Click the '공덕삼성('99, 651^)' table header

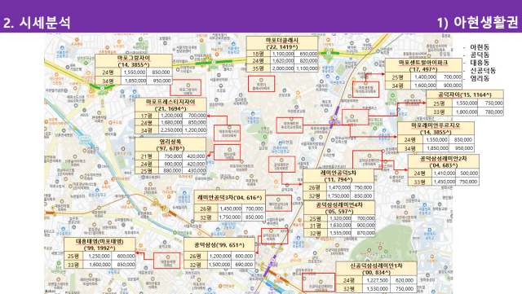[219, 245]
